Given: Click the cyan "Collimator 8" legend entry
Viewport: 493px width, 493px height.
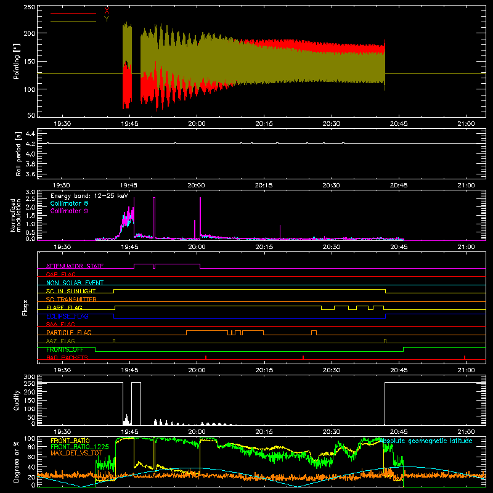Looking at the screenshot, I should coord(69,203).
